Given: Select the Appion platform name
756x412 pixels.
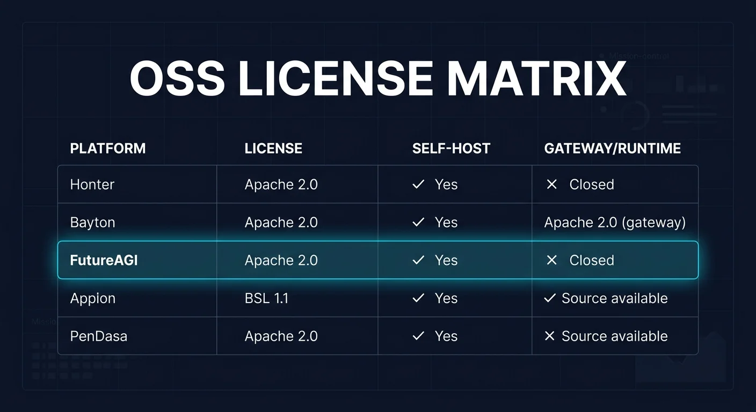Looking at the screenshot, I should pos(93,298).
